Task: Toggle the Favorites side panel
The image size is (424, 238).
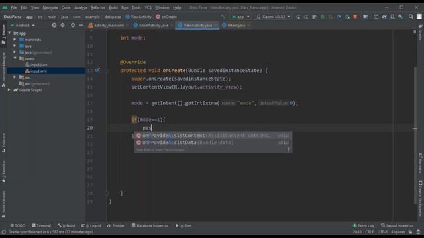Action: point(3,171)
